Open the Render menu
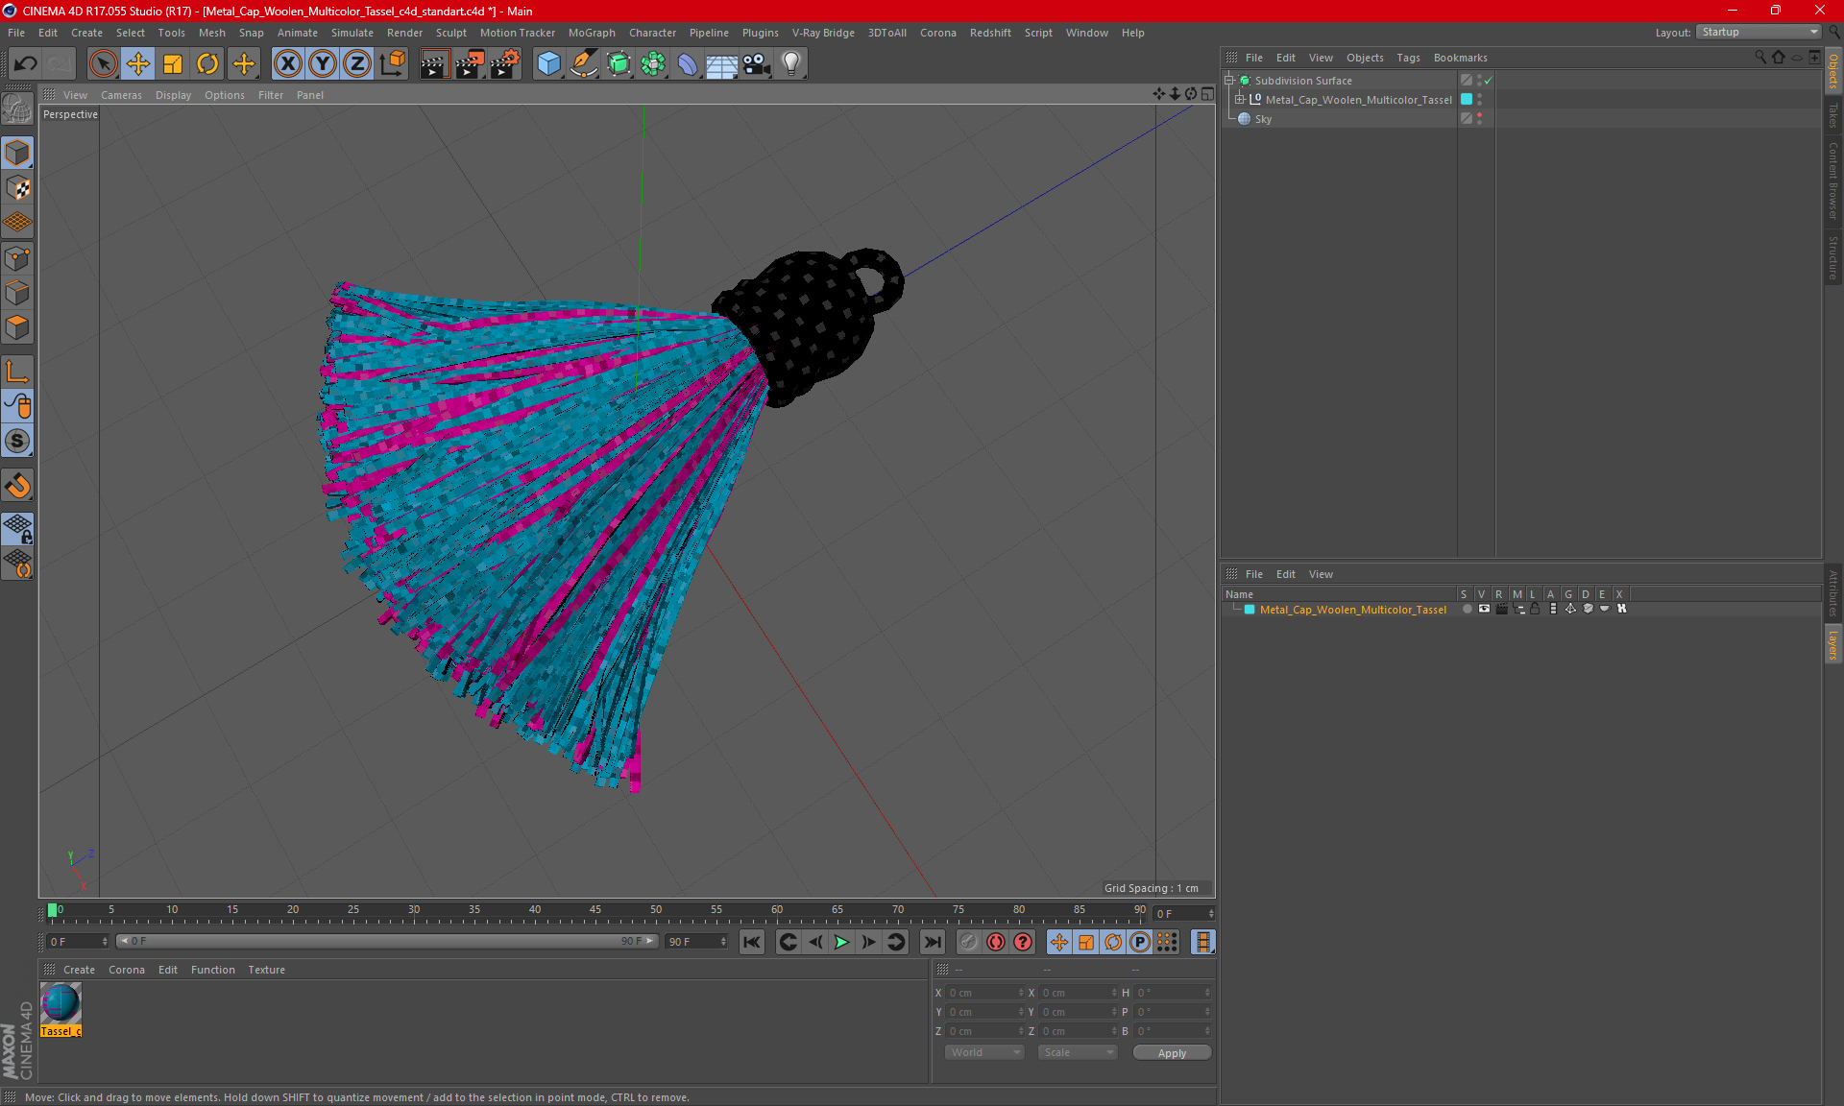 [x=404, y=33]
